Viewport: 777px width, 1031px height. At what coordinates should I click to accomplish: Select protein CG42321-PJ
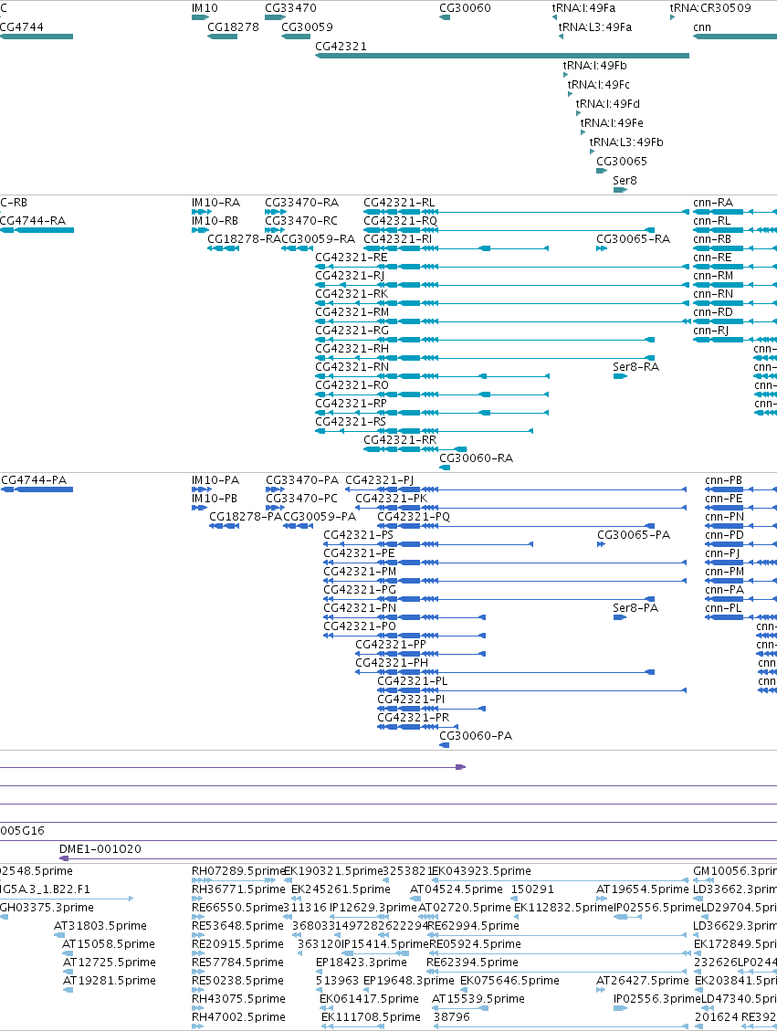379,480
